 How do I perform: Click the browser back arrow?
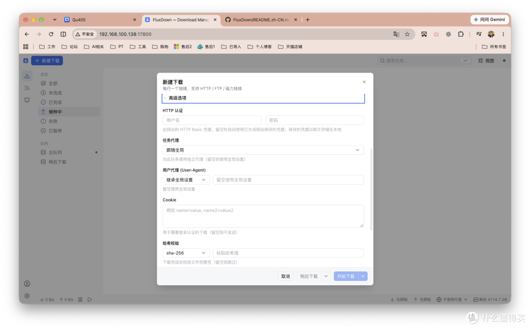click(x=26, y=34)
